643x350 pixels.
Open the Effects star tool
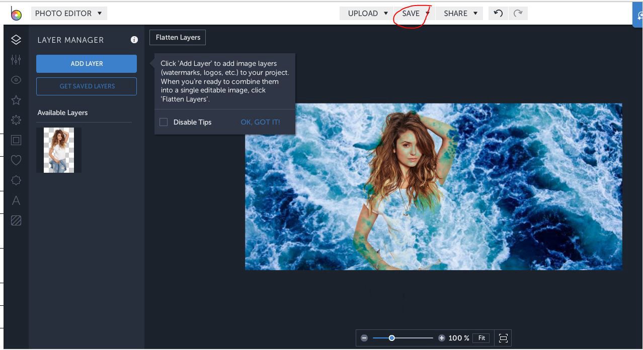pyautogui.click(x=16, y=100)
